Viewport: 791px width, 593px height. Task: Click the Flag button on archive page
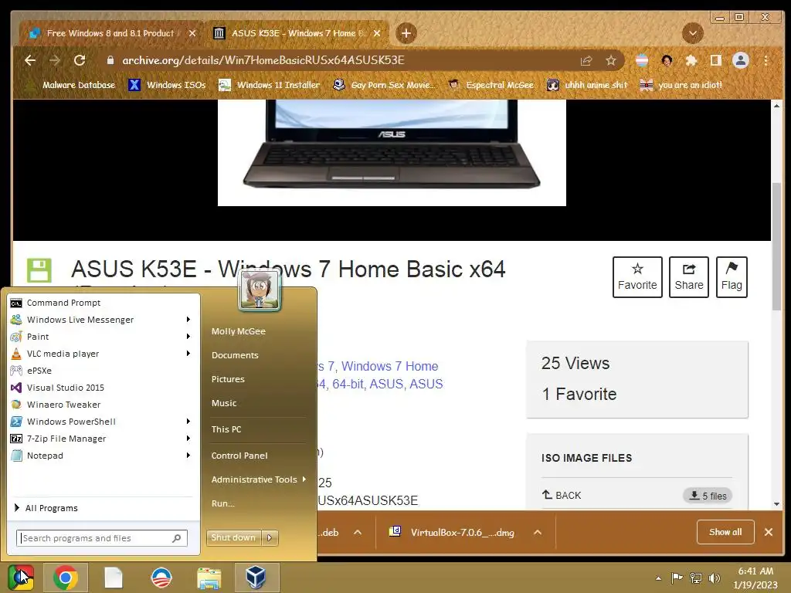click(732, 277)
